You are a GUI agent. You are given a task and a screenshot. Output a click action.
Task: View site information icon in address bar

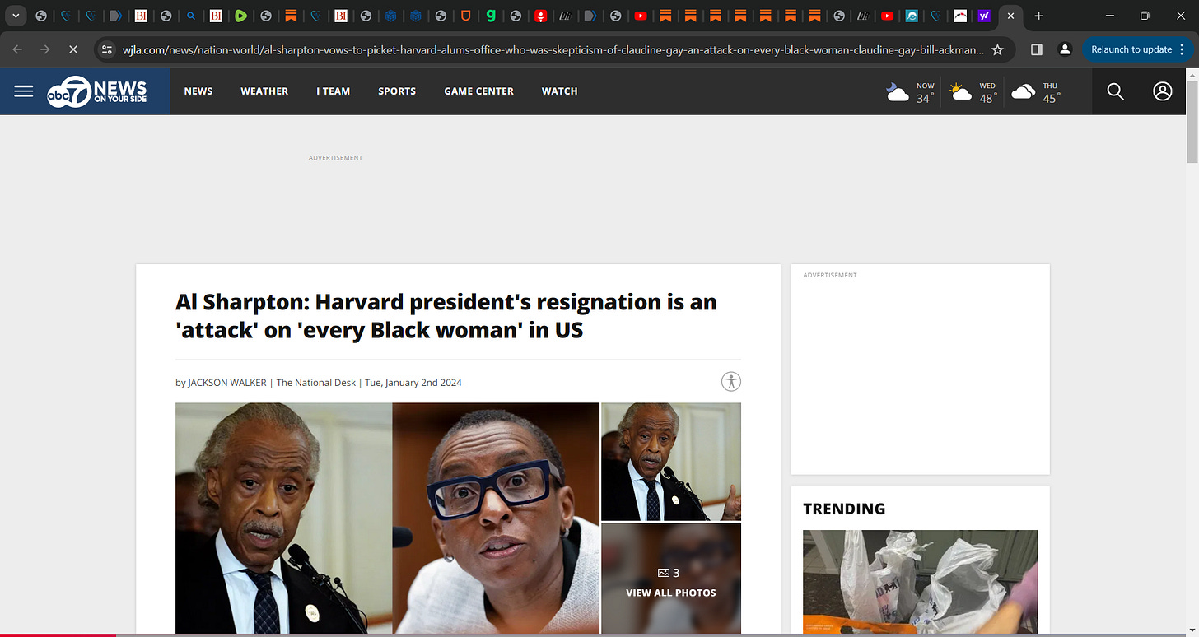pos(106,49)
